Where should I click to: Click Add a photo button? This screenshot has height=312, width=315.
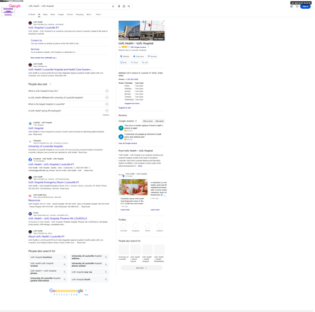pos(159,121)
